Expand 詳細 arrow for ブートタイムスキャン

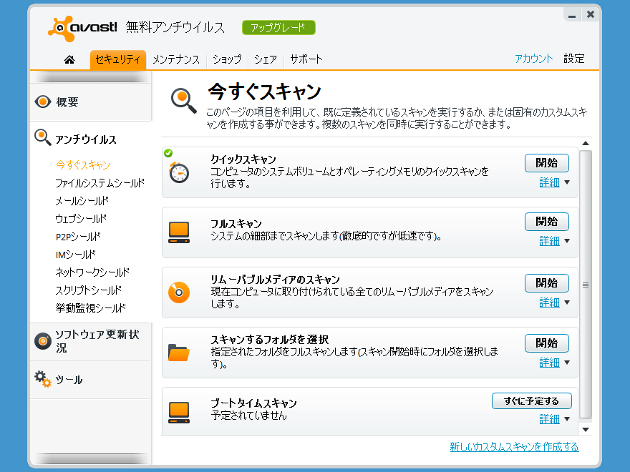567,419
